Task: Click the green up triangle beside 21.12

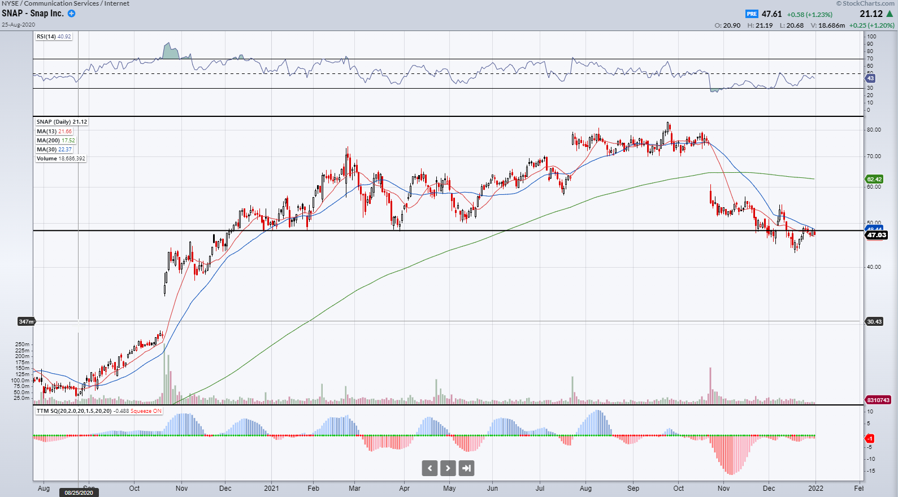Action: click(890, 14)
